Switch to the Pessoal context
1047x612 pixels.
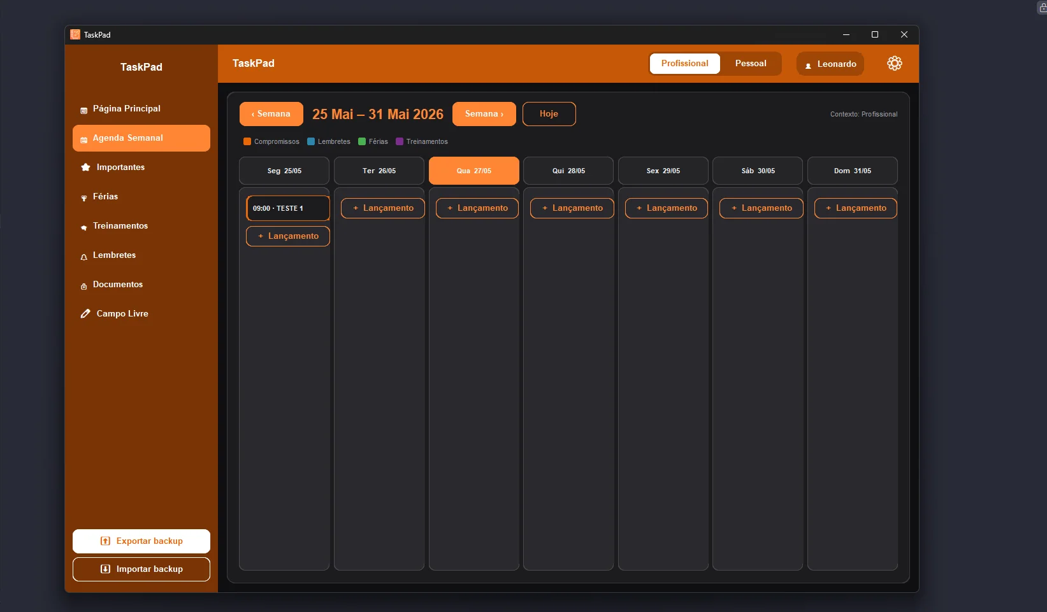tap(751, 64)
